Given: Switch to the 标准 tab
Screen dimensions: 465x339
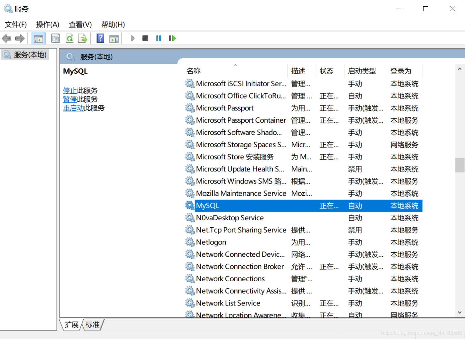Looking at the screenshot, I should click(x=92, y=325).
